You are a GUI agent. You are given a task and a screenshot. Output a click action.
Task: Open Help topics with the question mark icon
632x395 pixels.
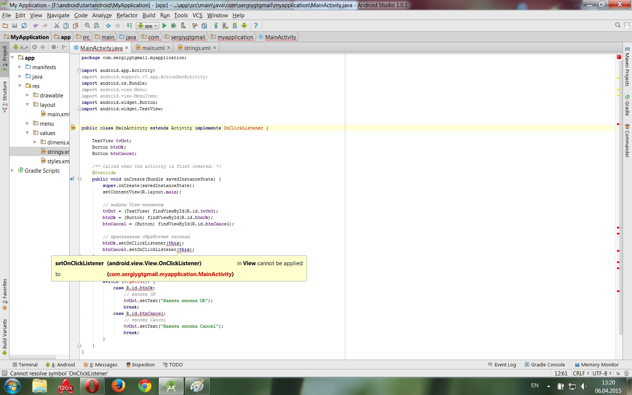point(256,26)
